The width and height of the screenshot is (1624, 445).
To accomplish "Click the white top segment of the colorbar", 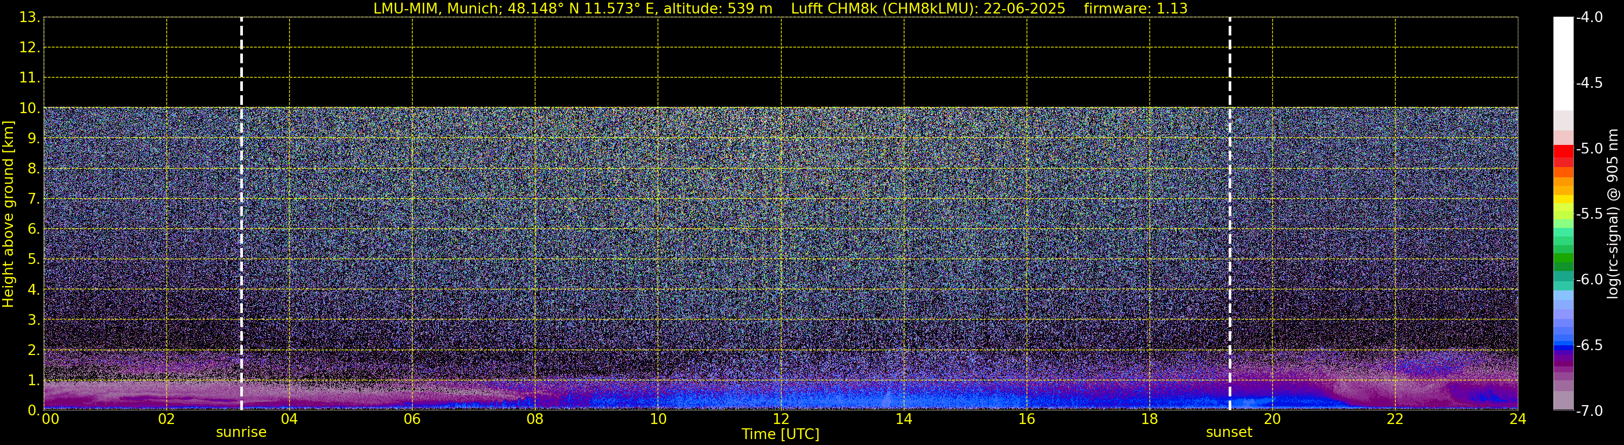I will point(1563,64).
